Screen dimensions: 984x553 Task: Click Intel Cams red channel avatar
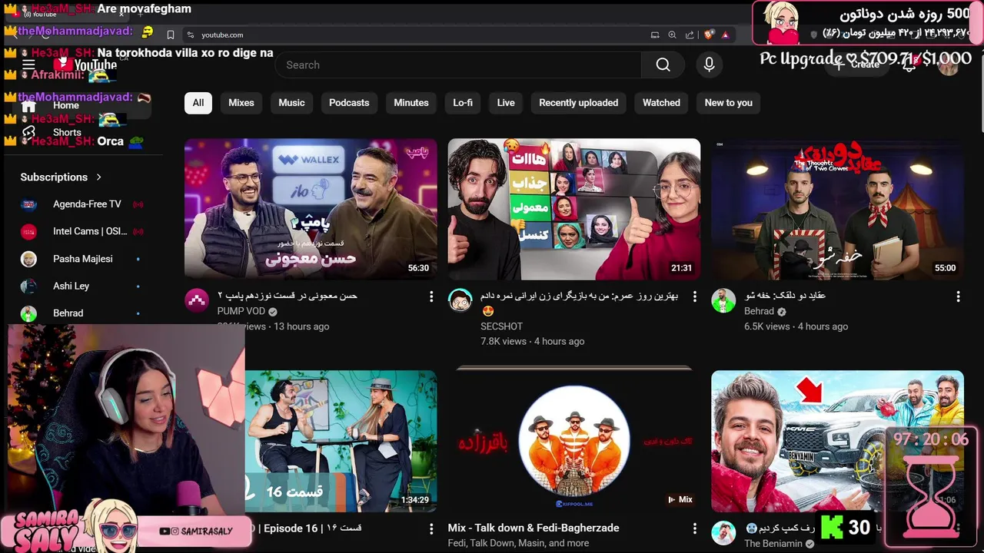click(x=28, y=231)
